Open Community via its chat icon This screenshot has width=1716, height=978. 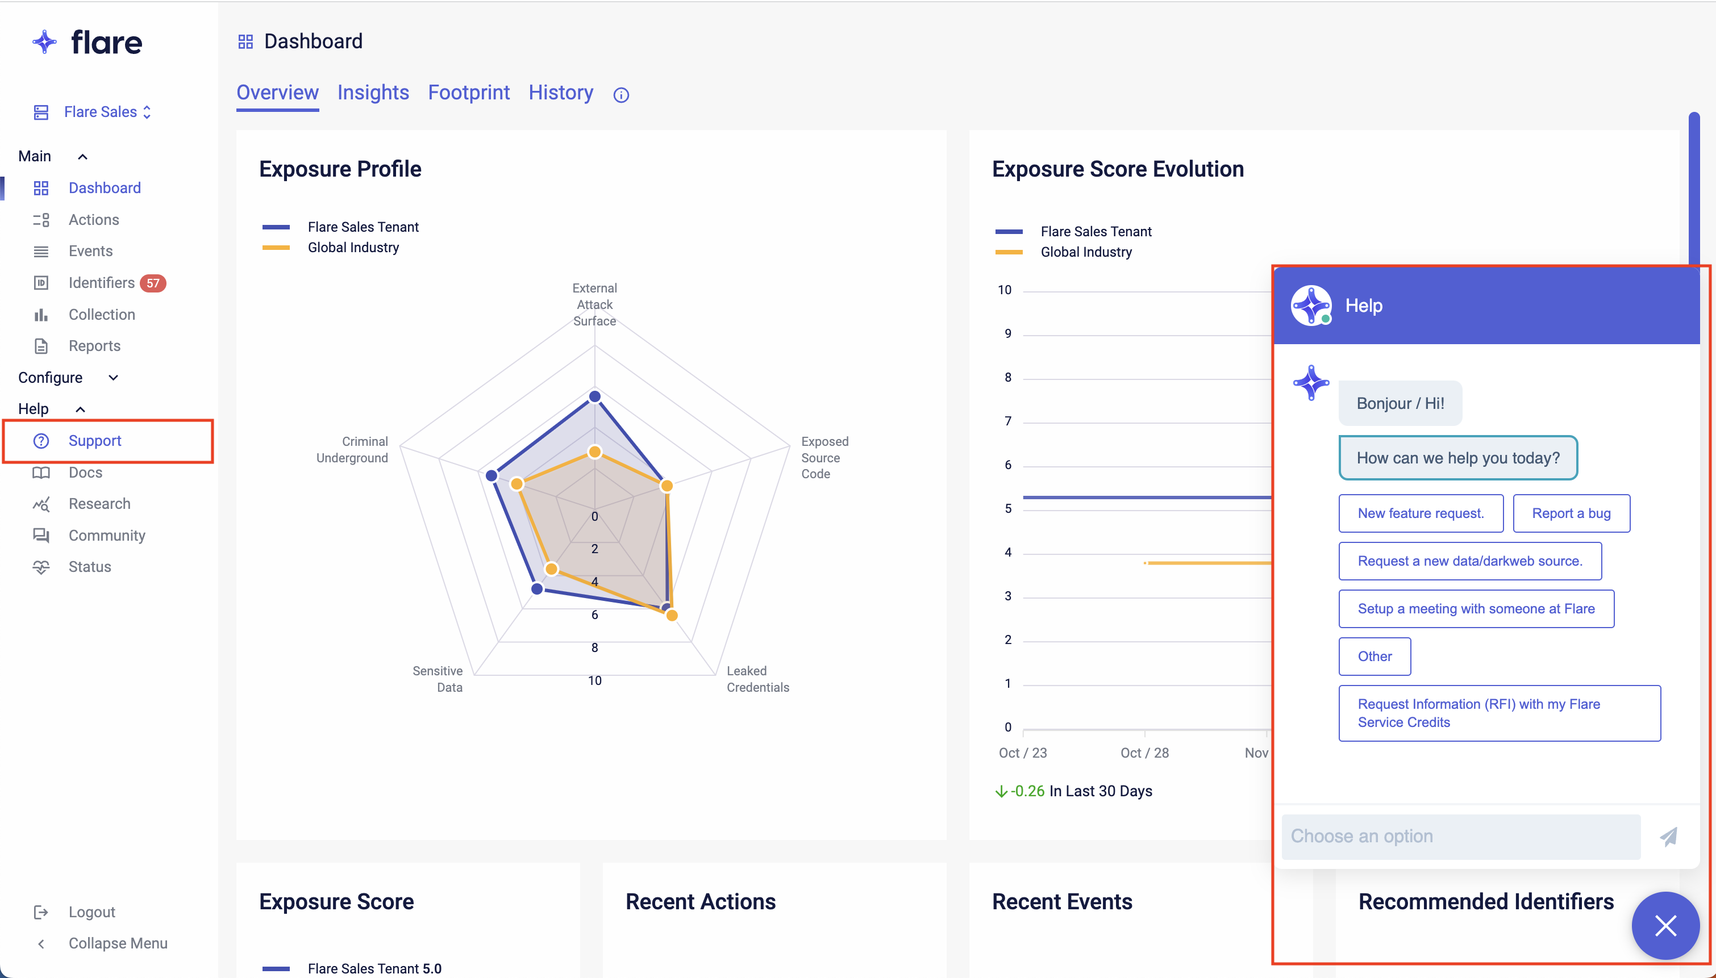[41, 536]
